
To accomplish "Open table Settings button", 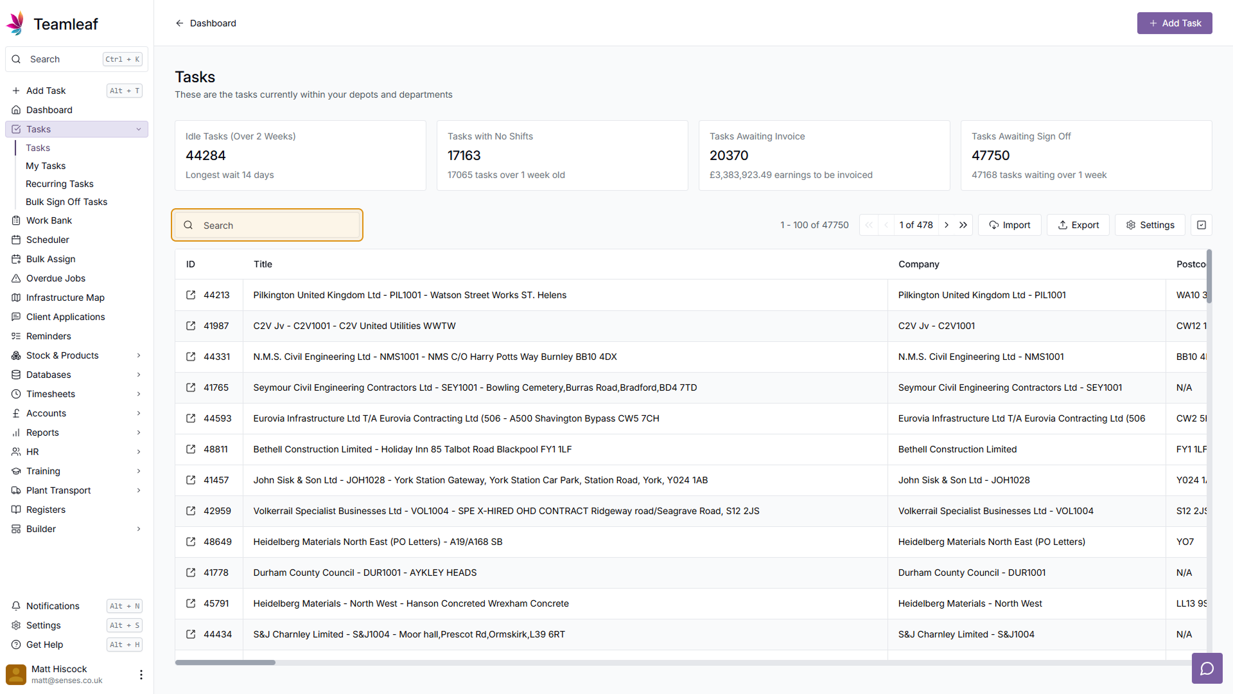I will (x=1150, y=225).
